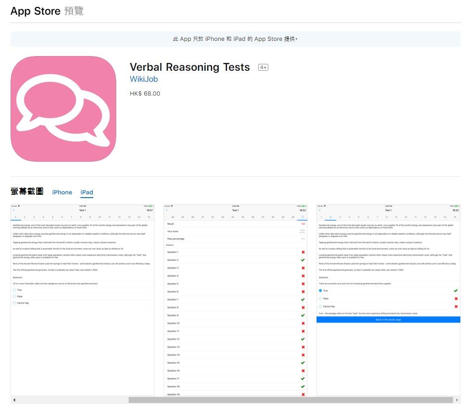Click the scrollbar left arrow
Image resolution: width=470 pixels, height=414 pixels.
(x=14, y=400)
